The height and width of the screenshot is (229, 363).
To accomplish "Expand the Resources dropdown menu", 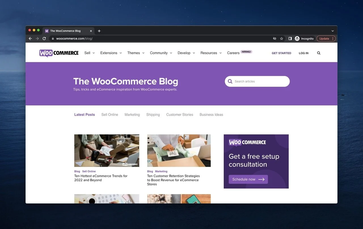I will click(211, 53).
